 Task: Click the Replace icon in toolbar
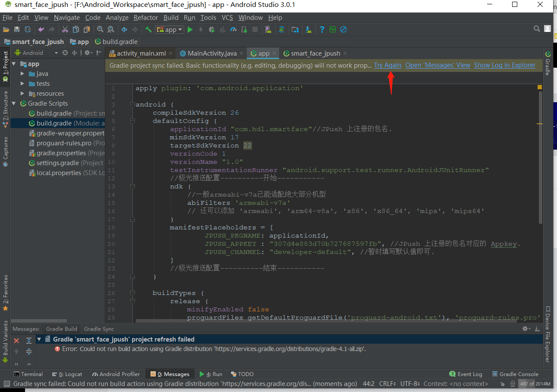pos(111,29)
